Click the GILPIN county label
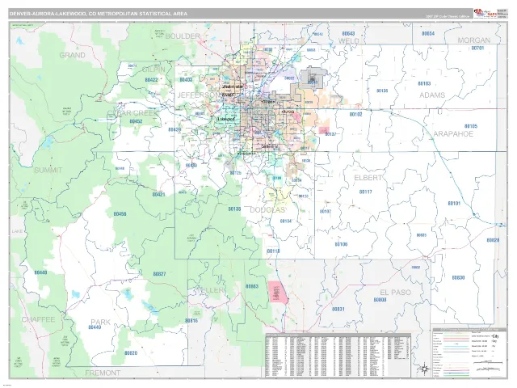Image resolution: width=517 pixels, height=388 pixels. point(153,70)
